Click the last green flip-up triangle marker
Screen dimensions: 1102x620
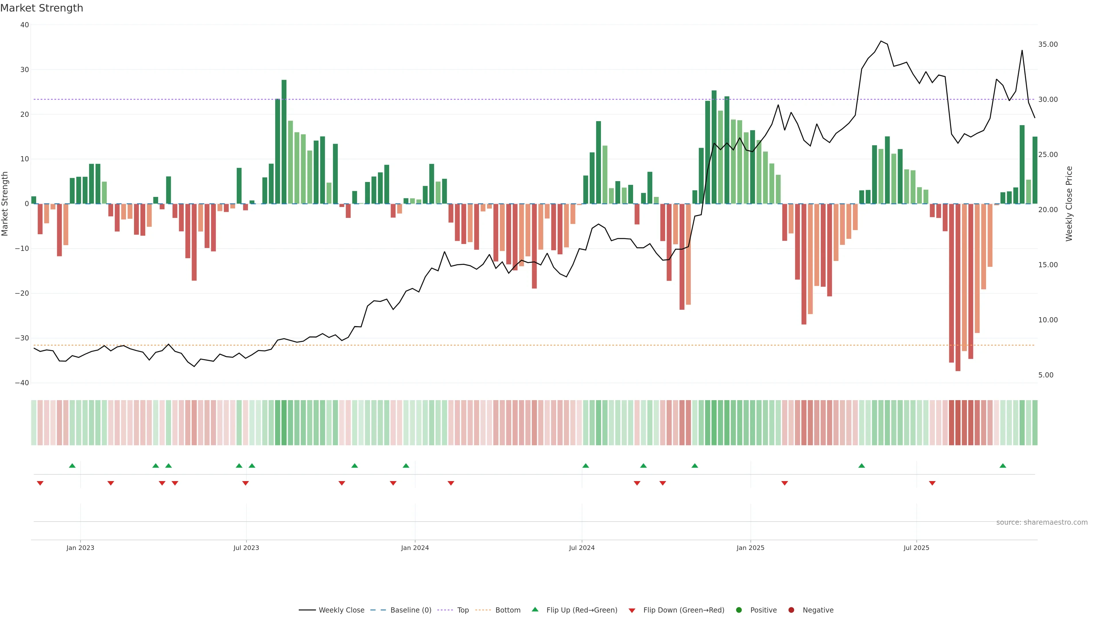[x=1003, y=466]
